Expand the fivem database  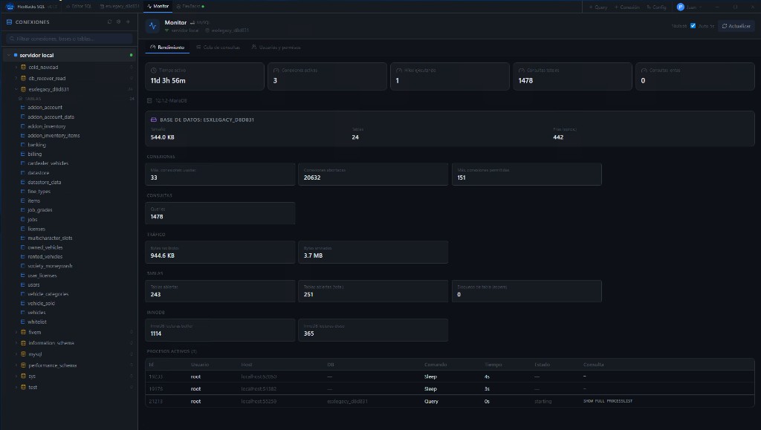point(16,332)
